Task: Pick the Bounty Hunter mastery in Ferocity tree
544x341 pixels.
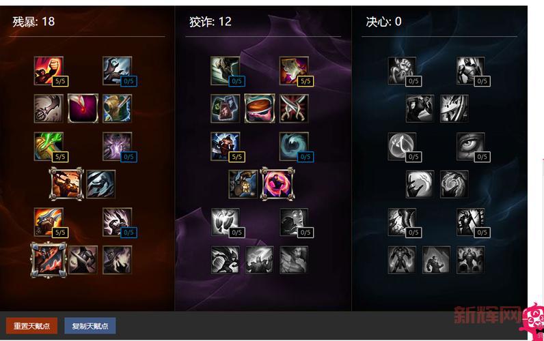Action: pos(66,184)
